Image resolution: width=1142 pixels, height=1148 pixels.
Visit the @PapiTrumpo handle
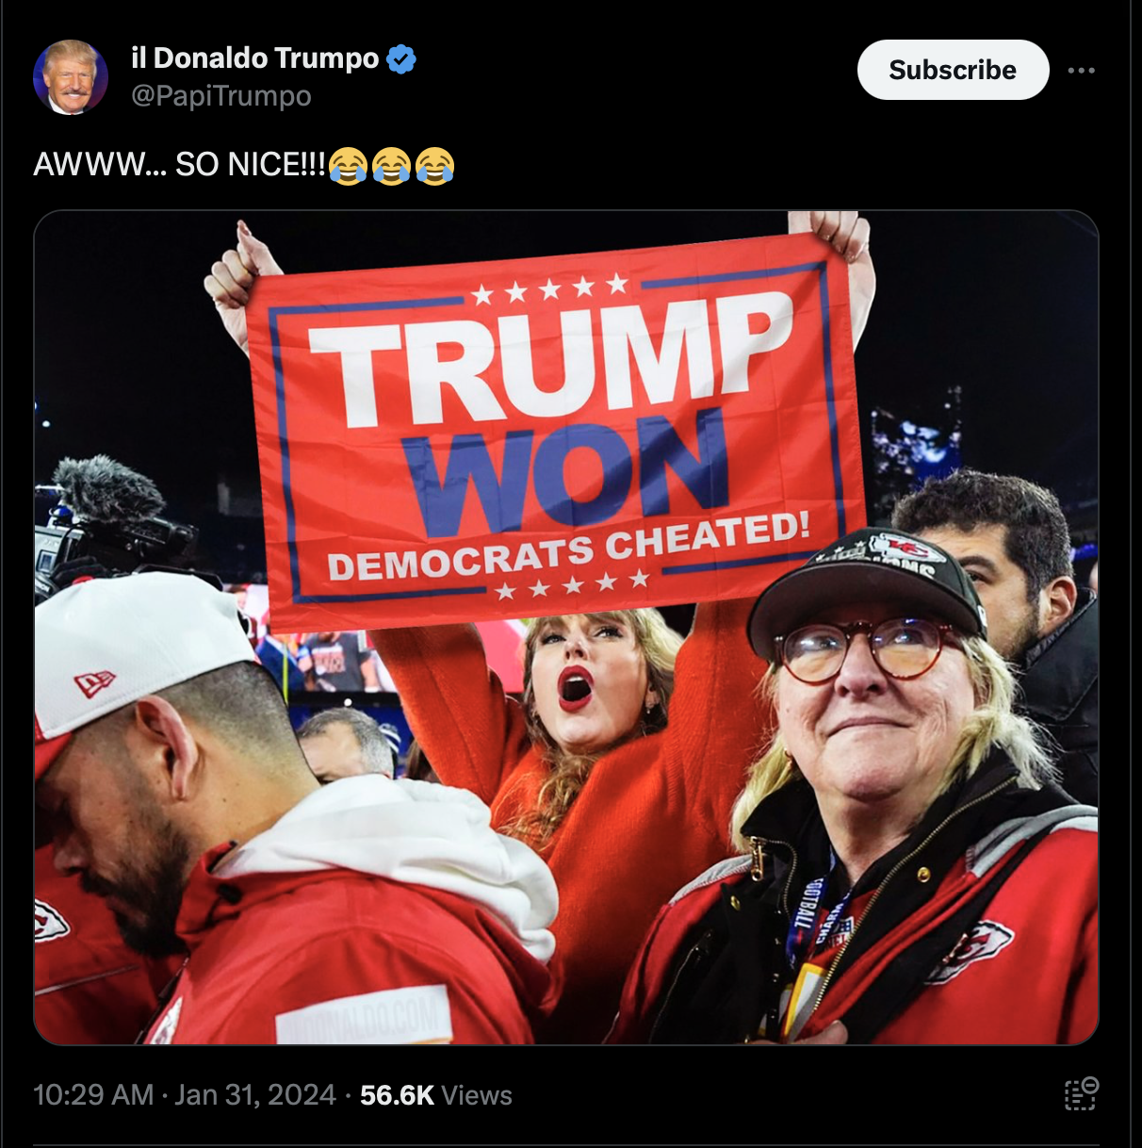221,96
